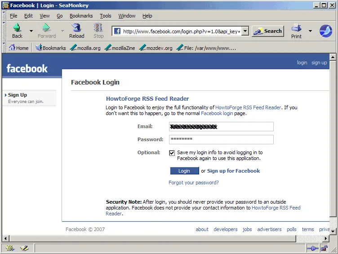Open the File: /var/www bookmark
This screenshot has width=338, height=254.
pyautogui.click(x=206, y=48)
